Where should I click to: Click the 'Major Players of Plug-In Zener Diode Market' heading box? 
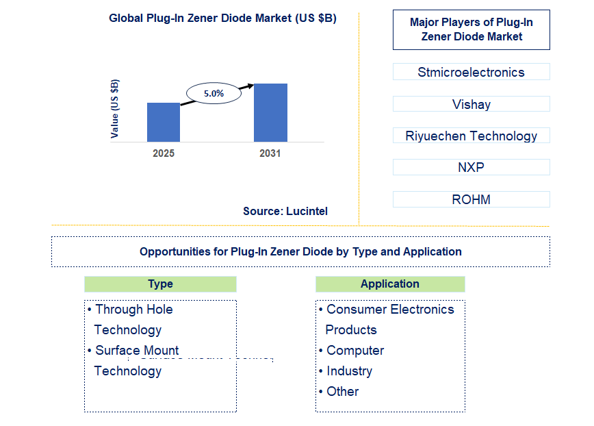[x=472, y=29]
